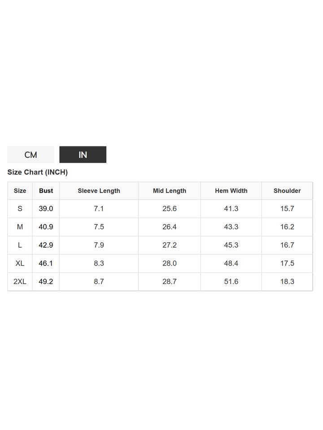Click bust value 39.0 for size S
The height and width of the screenshot is (430, 323).
[46, 209]
